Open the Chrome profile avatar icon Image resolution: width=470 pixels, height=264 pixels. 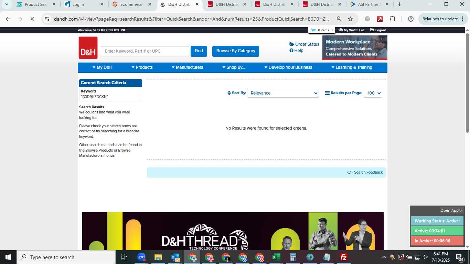point(410,19)
